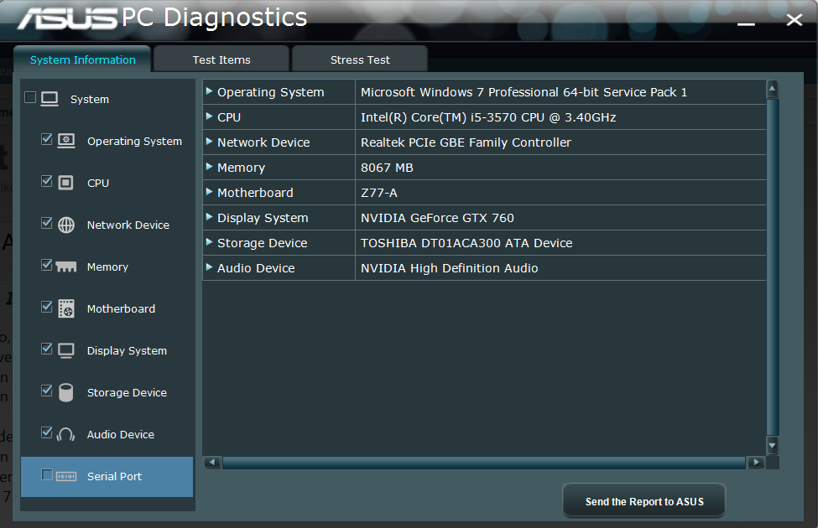Click the Network Device globe icon
818x528 pixels.
(x=66, y=225)
